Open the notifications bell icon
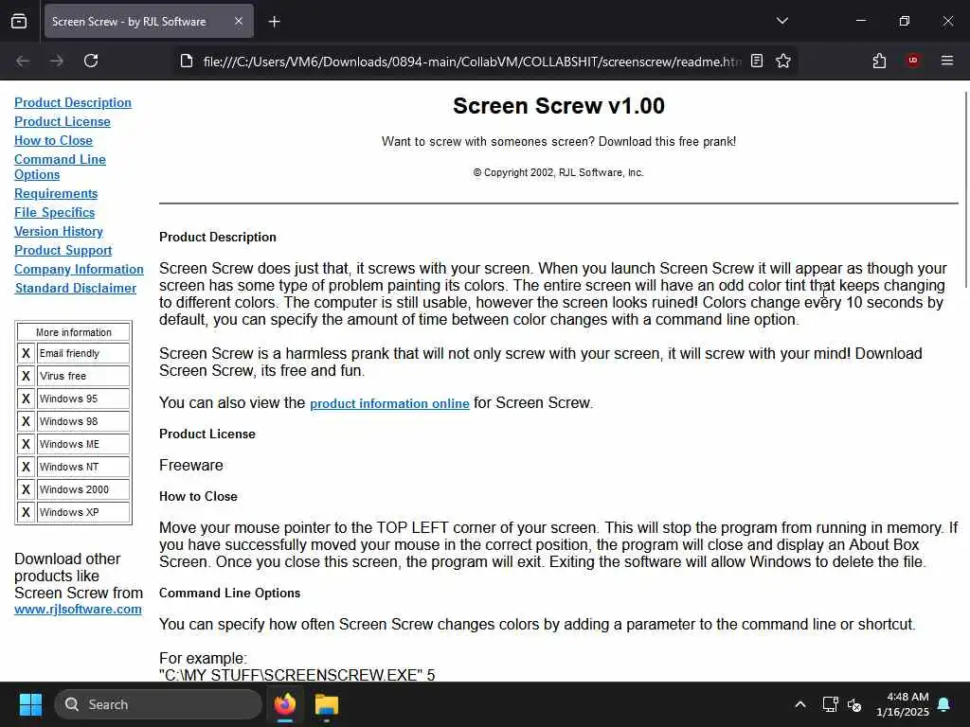 click(944, 704)
